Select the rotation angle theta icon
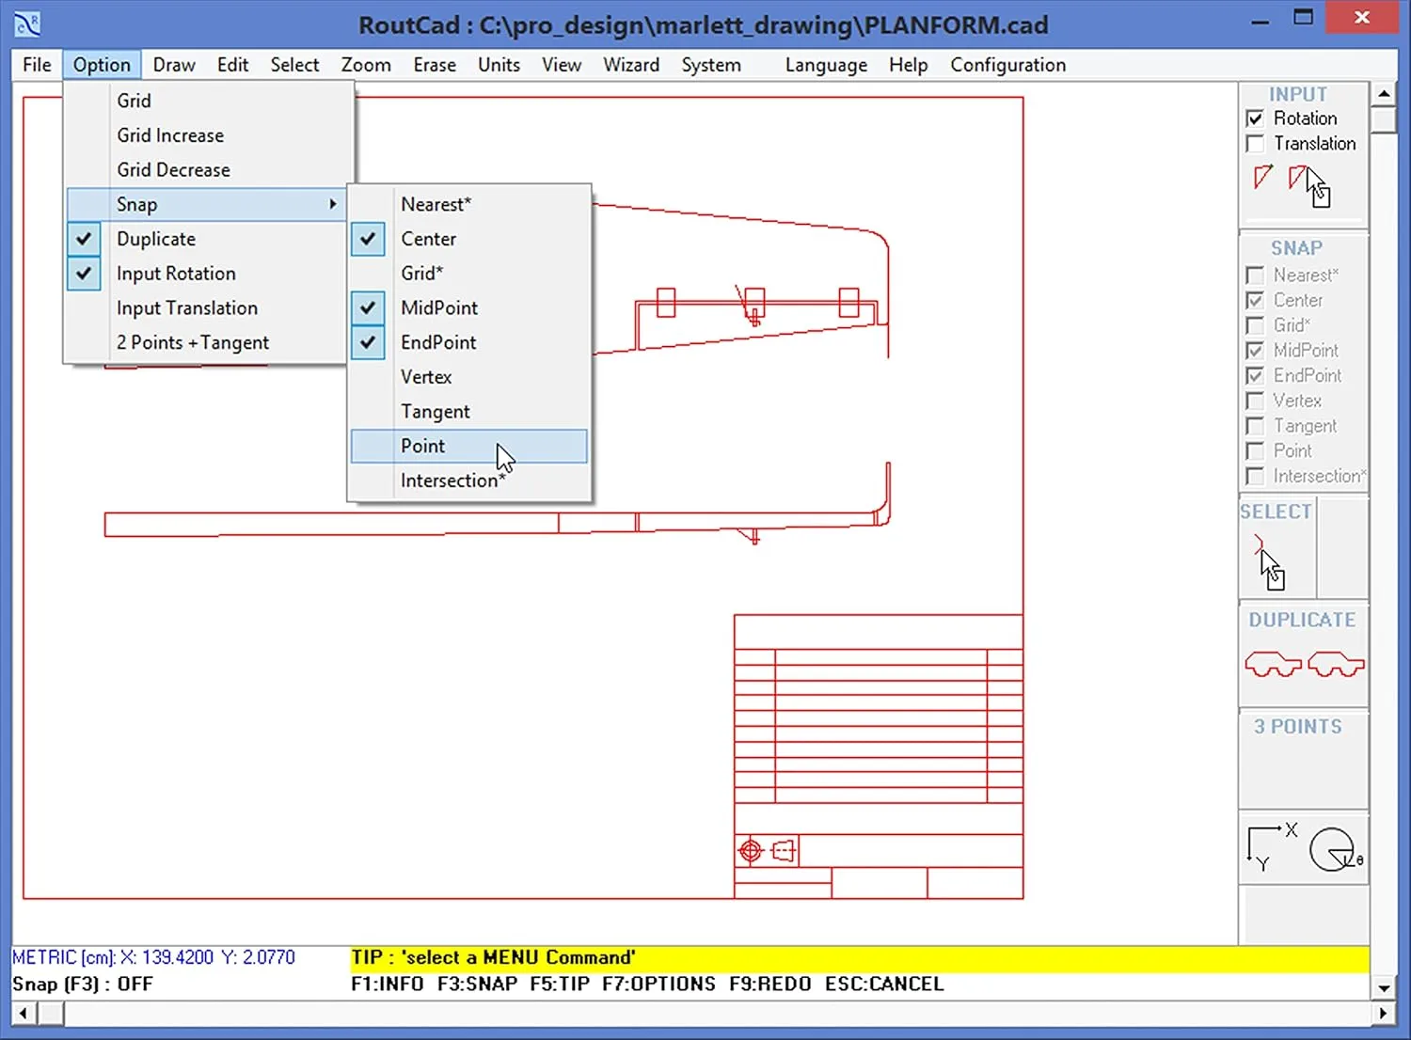Viewport: 1411px width, 1040px height. (x=1334, y=847)
